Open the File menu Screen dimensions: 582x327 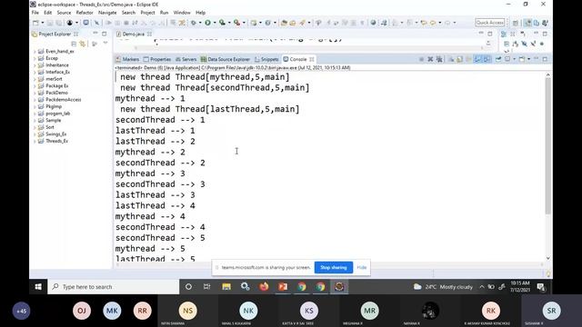coord(35,13)
